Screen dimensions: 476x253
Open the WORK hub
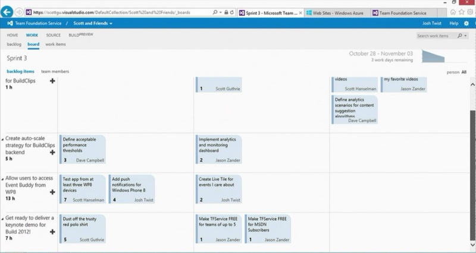pos(32,35)
